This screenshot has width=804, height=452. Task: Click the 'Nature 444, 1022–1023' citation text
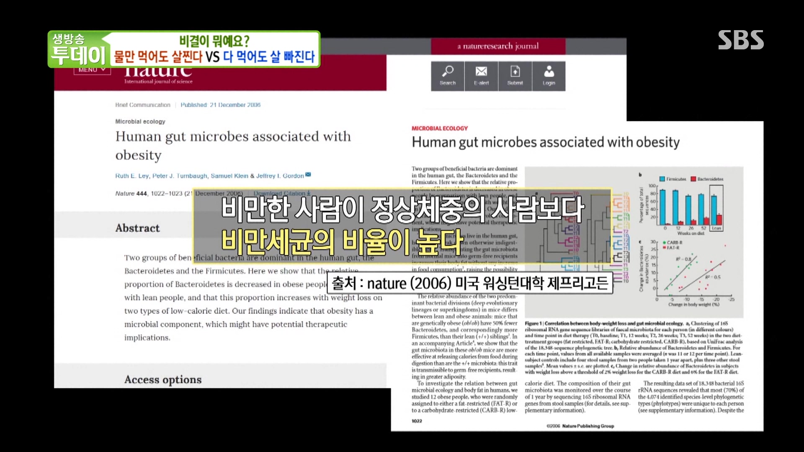coord(149,193)
